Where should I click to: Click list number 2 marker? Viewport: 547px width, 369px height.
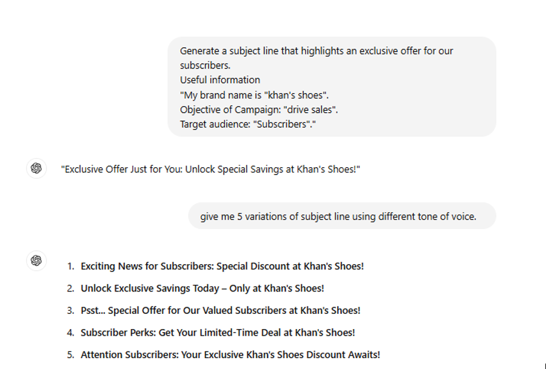tap(70, 289)
